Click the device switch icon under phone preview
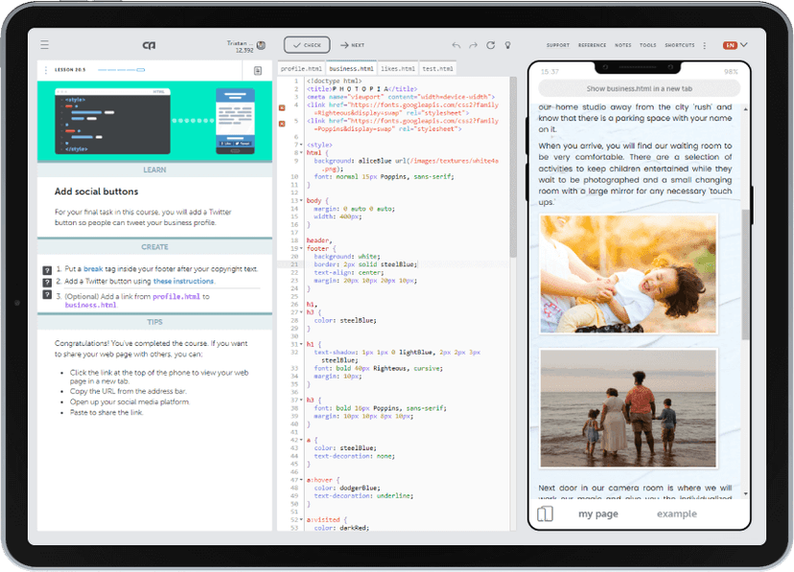The image size is (794, 572). [x=545, y=515]
